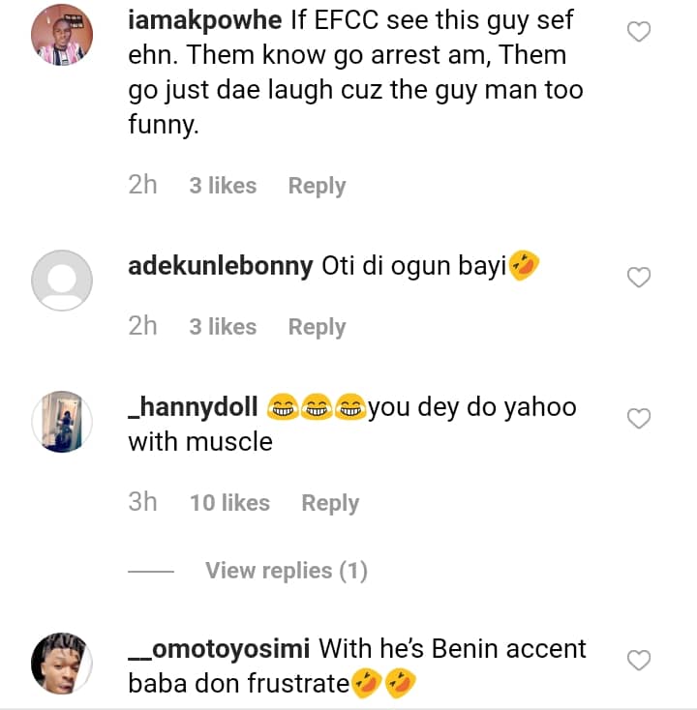This screenshot has width=697, height=710.
Task: Click the 3h timestamp on _hannydoll's comment
Action: 142,503
